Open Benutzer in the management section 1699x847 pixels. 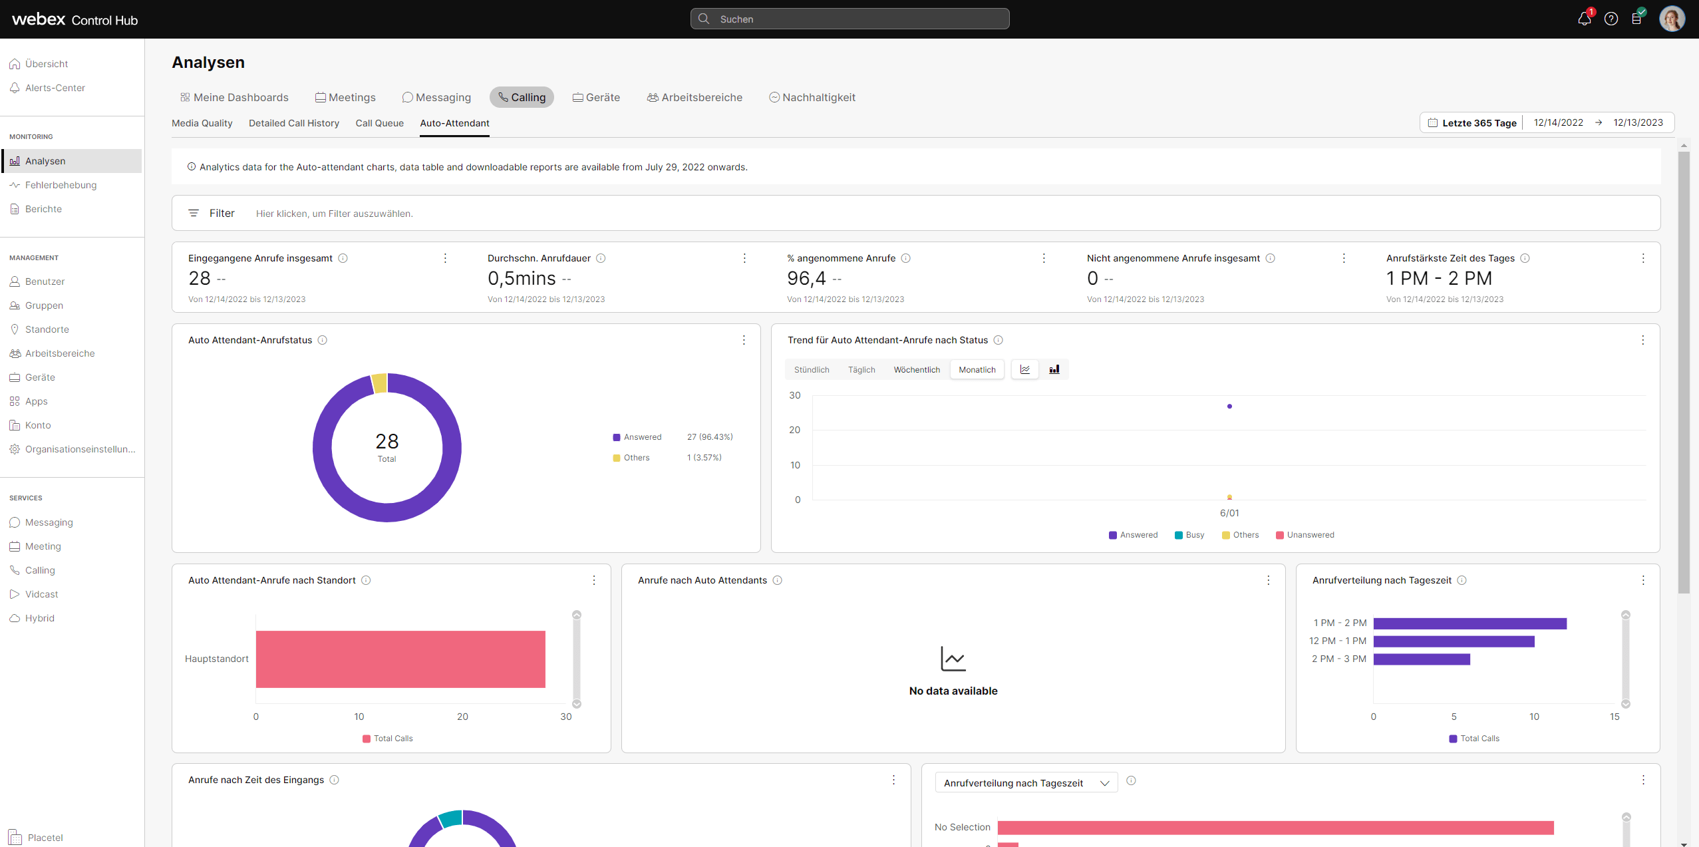tap(45, 281)
